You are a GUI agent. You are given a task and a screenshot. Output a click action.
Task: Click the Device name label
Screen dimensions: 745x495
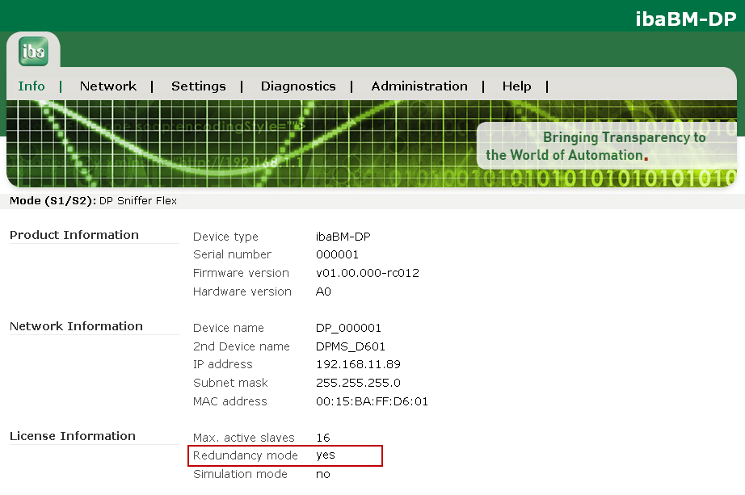tap(229, 328)
